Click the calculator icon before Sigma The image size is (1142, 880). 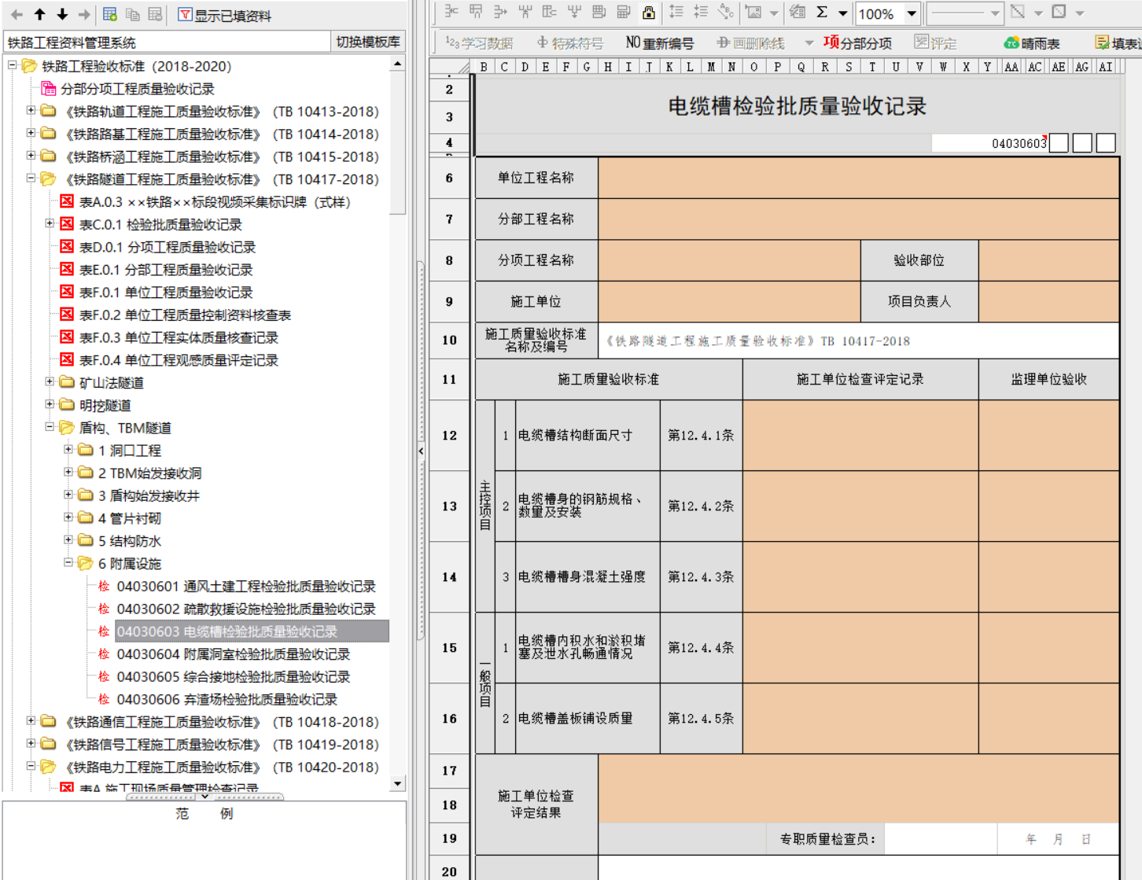[x=797, y=12]
